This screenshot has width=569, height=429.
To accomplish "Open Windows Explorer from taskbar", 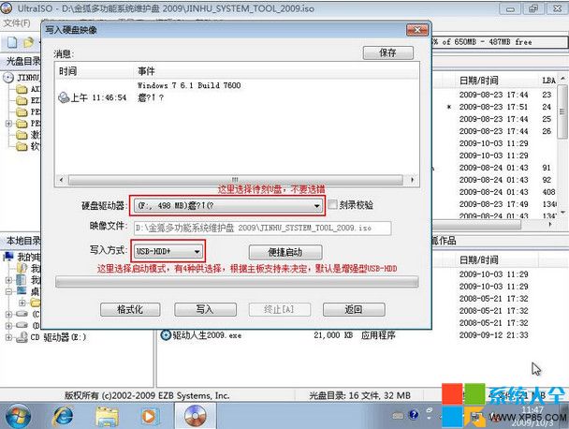I will [107, 416].
